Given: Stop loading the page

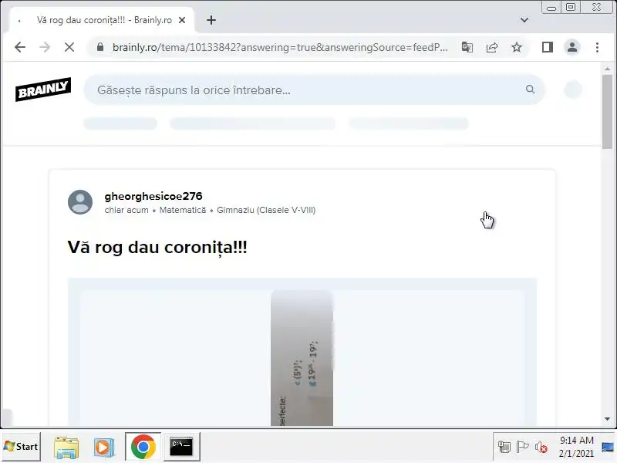Looking at the screenshot, I should 69,47.
